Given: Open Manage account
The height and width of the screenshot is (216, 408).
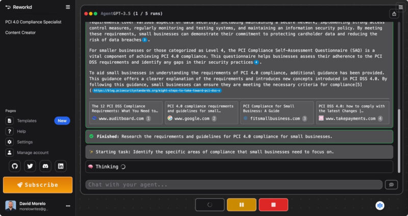Looking at the screenshot, I should (33, 152).
